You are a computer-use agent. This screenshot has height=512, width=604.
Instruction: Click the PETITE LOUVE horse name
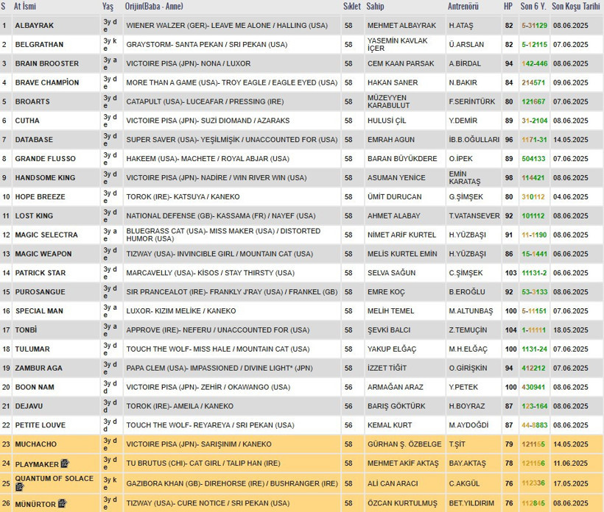[40, 425]
